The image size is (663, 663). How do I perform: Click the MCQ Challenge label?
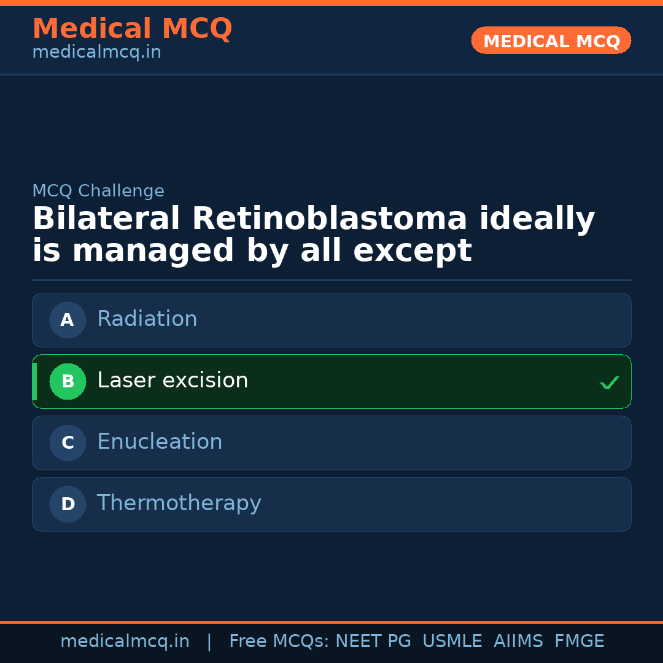point(98,191)
